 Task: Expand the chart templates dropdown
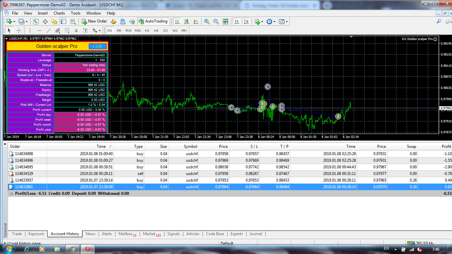[x=287, y=21]
